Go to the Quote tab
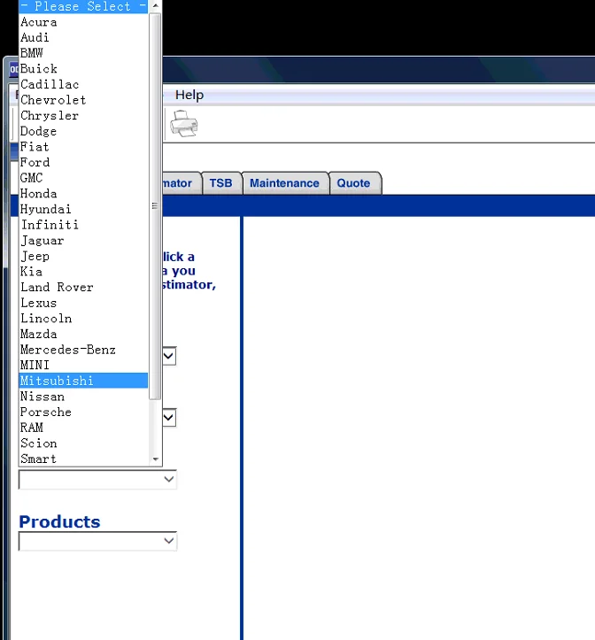This screenshot has height=640, width=595. coord(353,183)
